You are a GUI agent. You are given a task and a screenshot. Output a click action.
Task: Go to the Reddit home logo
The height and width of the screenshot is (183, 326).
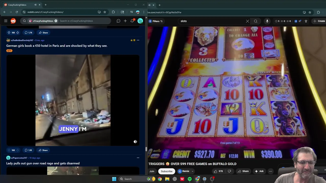13,21
